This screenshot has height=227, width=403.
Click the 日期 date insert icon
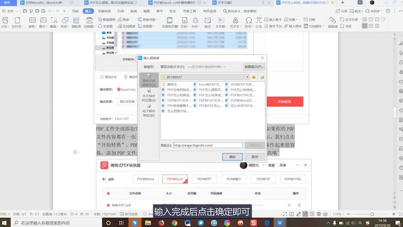click(309, 20)
